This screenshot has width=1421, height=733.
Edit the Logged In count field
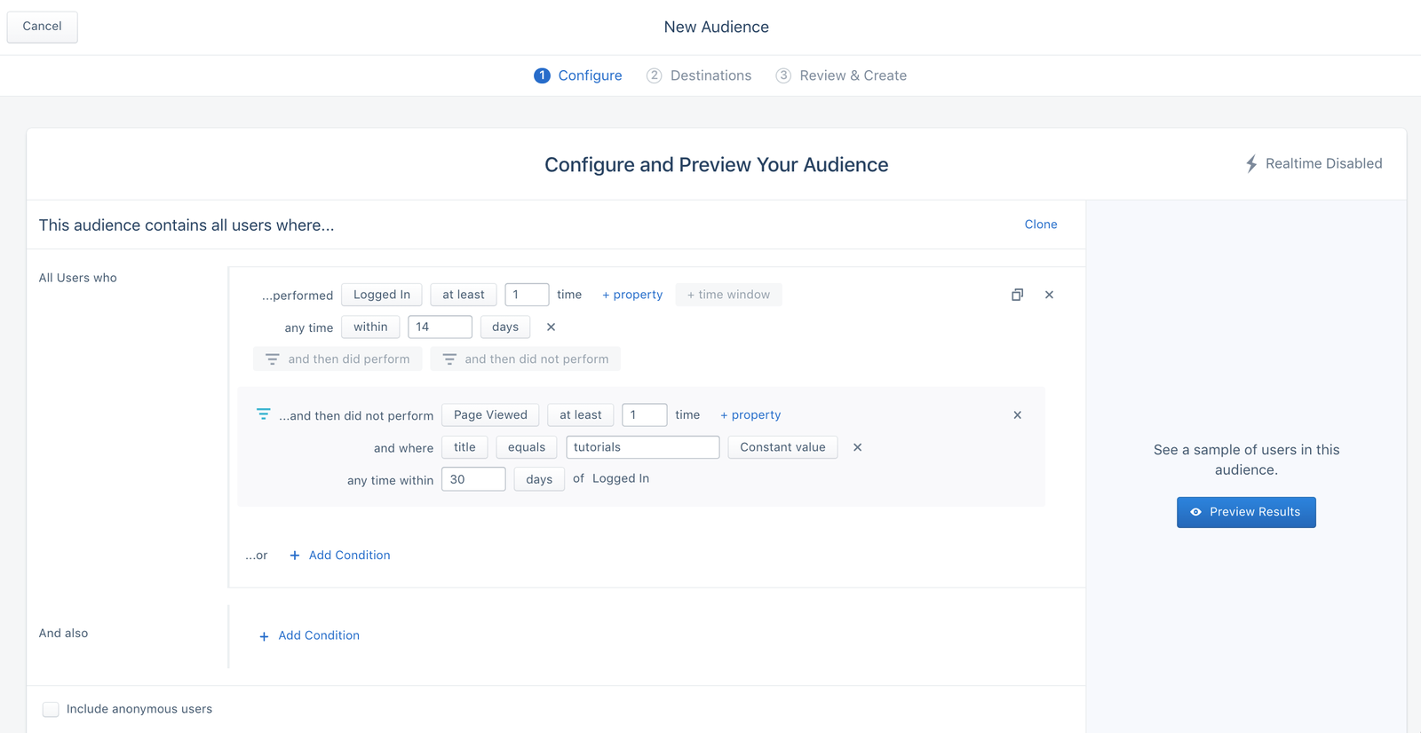[527, 295]
